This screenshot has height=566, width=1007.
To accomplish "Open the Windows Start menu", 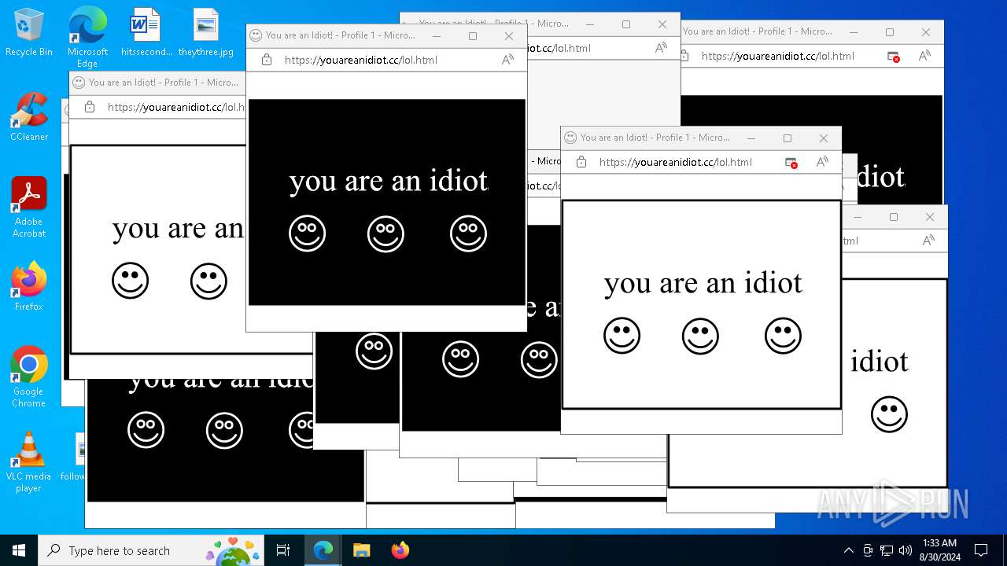I will point(19,550).
